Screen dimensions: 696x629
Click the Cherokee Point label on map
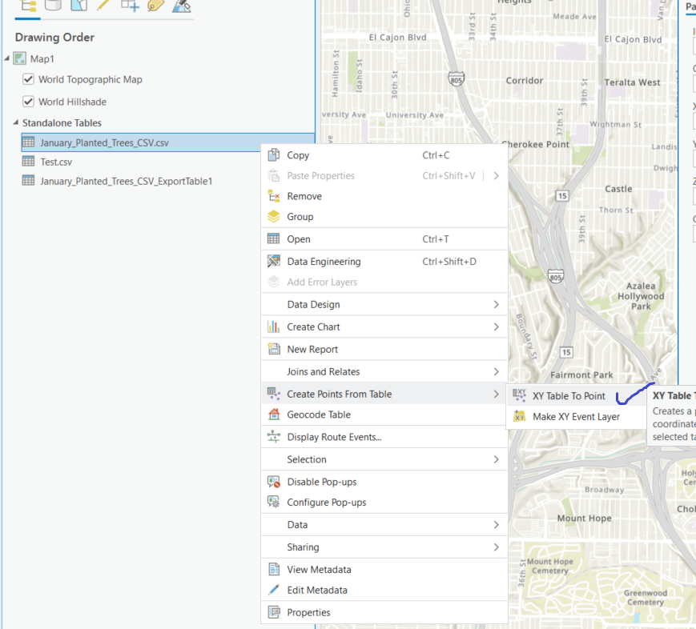535,144
